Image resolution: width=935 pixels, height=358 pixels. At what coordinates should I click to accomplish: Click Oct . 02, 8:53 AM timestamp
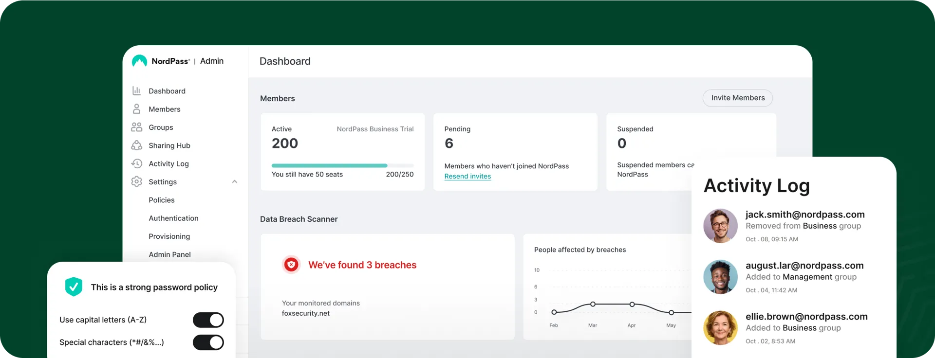point(770,341)
